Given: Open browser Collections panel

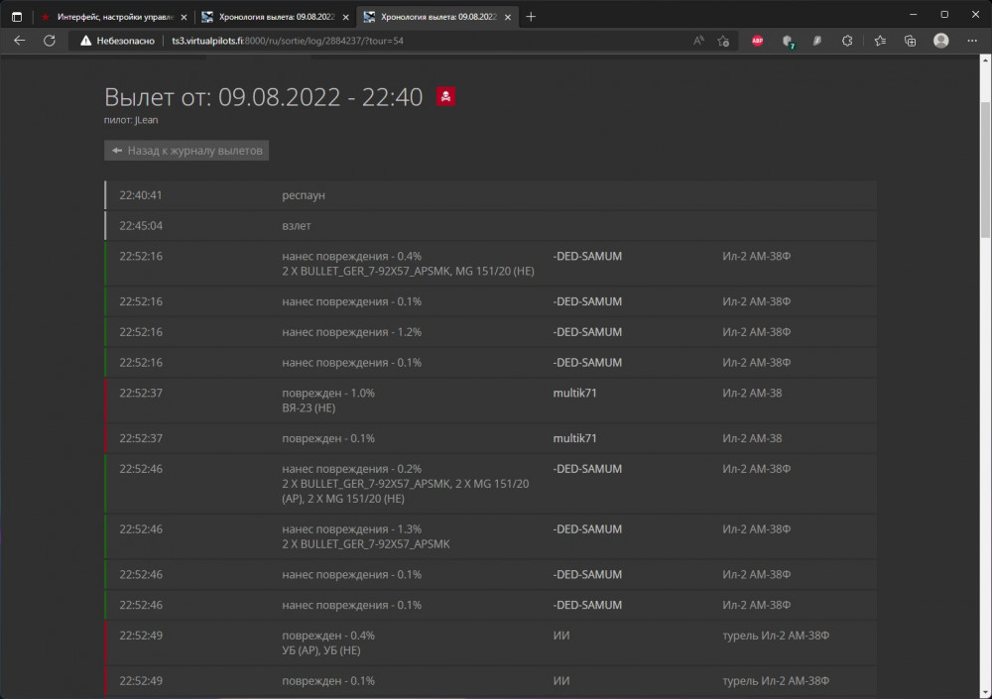Looking at the screenshot, I should coord(910,41).
